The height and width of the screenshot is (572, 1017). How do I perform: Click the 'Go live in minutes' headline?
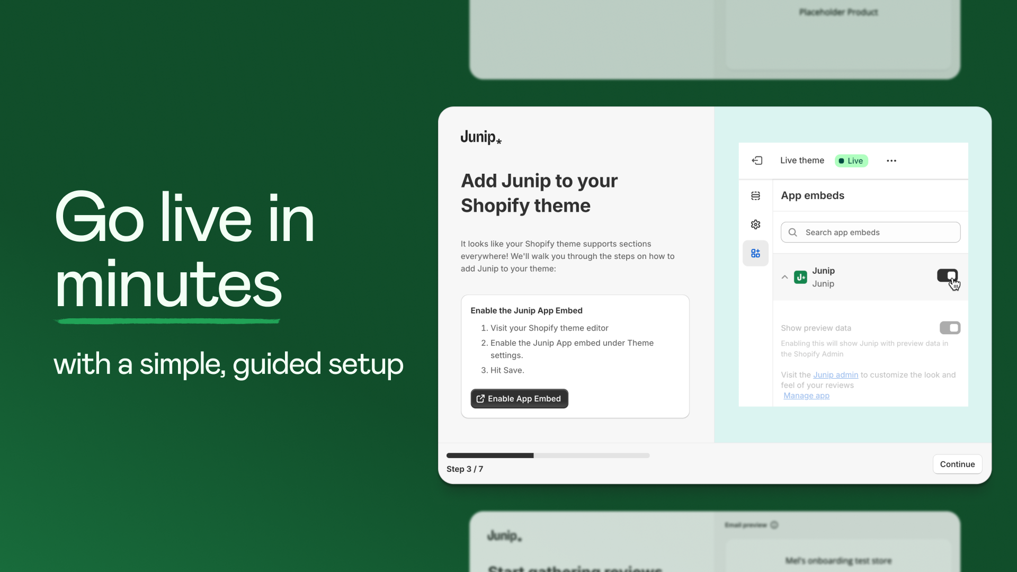click(x=185, y=248)
